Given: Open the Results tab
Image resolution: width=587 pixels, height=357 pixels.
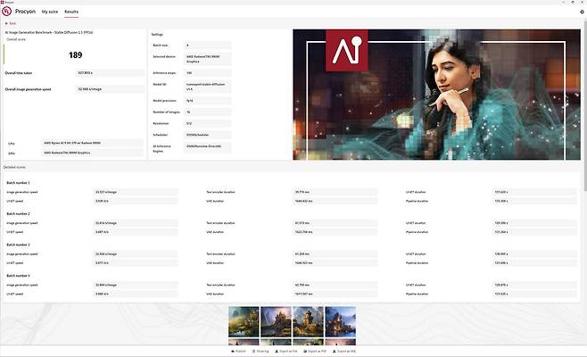Looking at the screenshot, I should [71, 12].
